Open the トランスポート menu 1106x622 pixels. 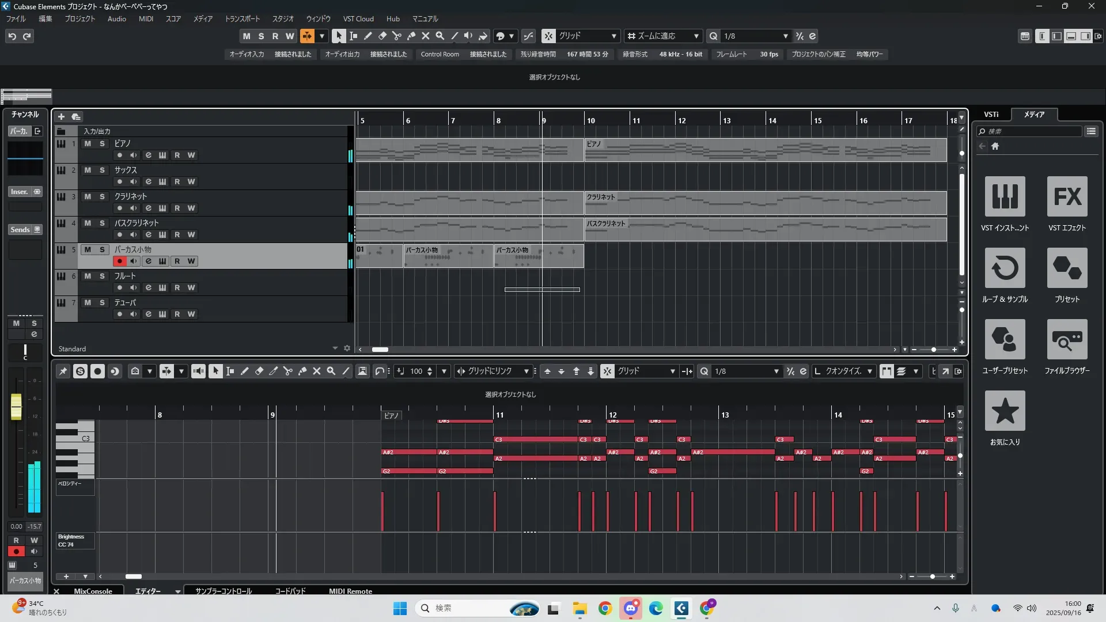point(242,19)
